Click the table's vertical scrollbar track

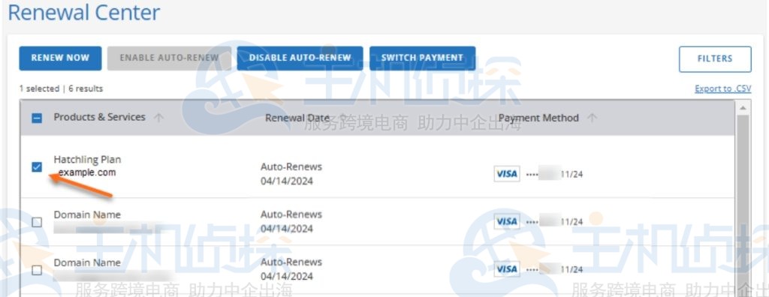click(743, 205)
